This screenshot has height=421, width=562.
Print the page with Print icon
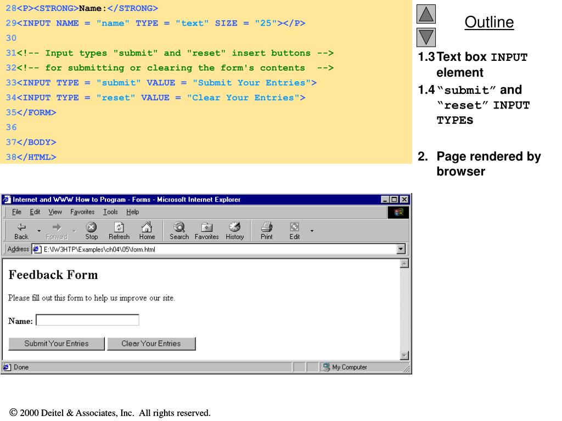point(267,227)
